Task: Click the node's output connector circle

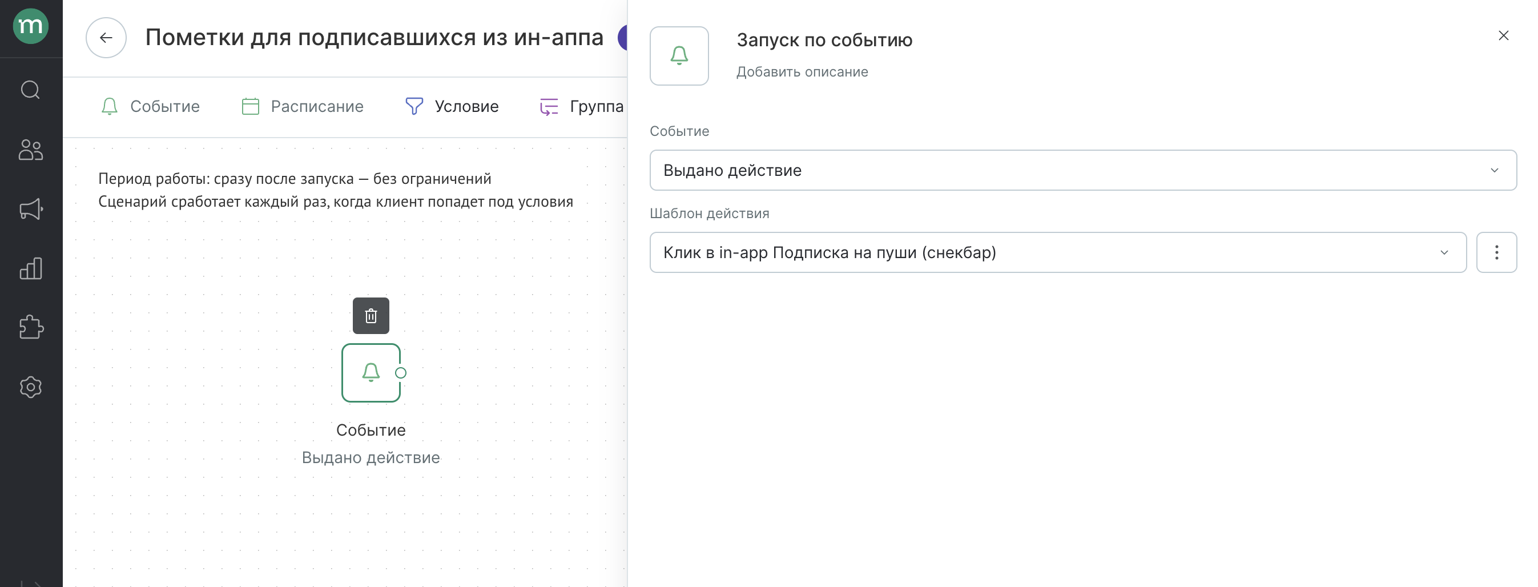Action: tap(401, 373)
